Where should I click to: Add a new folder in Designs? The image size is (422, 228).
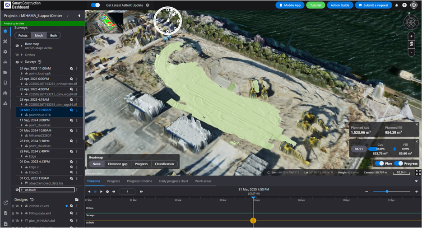point(77,200)
